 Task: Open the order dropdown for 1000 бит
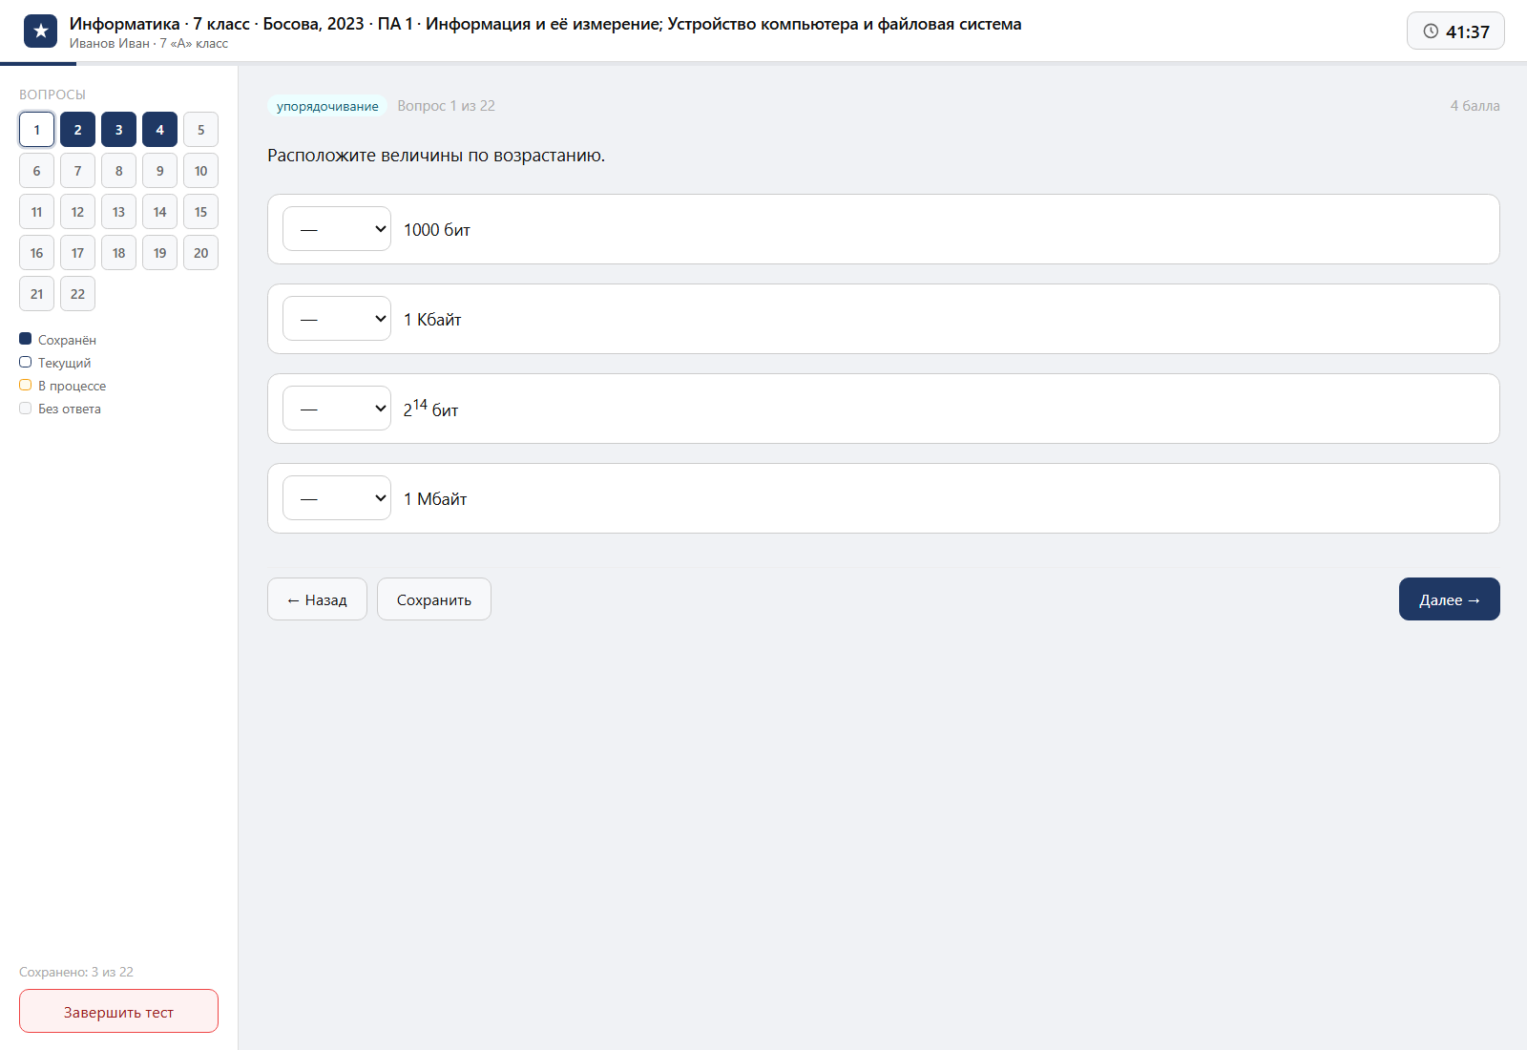[337, 229]
